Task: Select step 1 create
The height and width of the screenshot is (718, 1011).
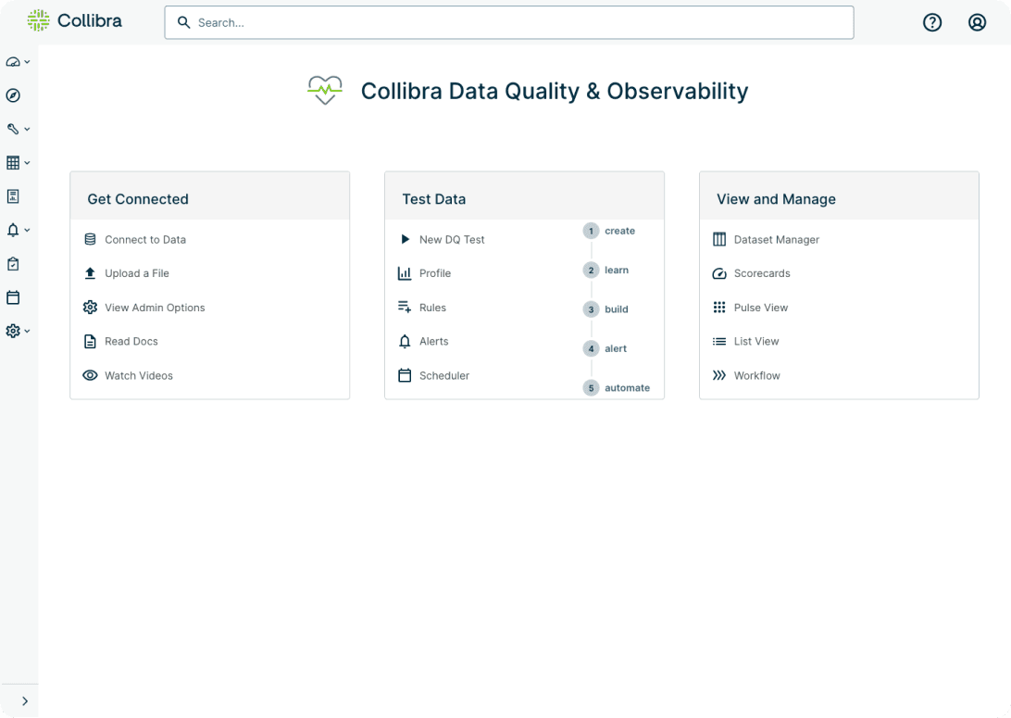Action: 609,231
